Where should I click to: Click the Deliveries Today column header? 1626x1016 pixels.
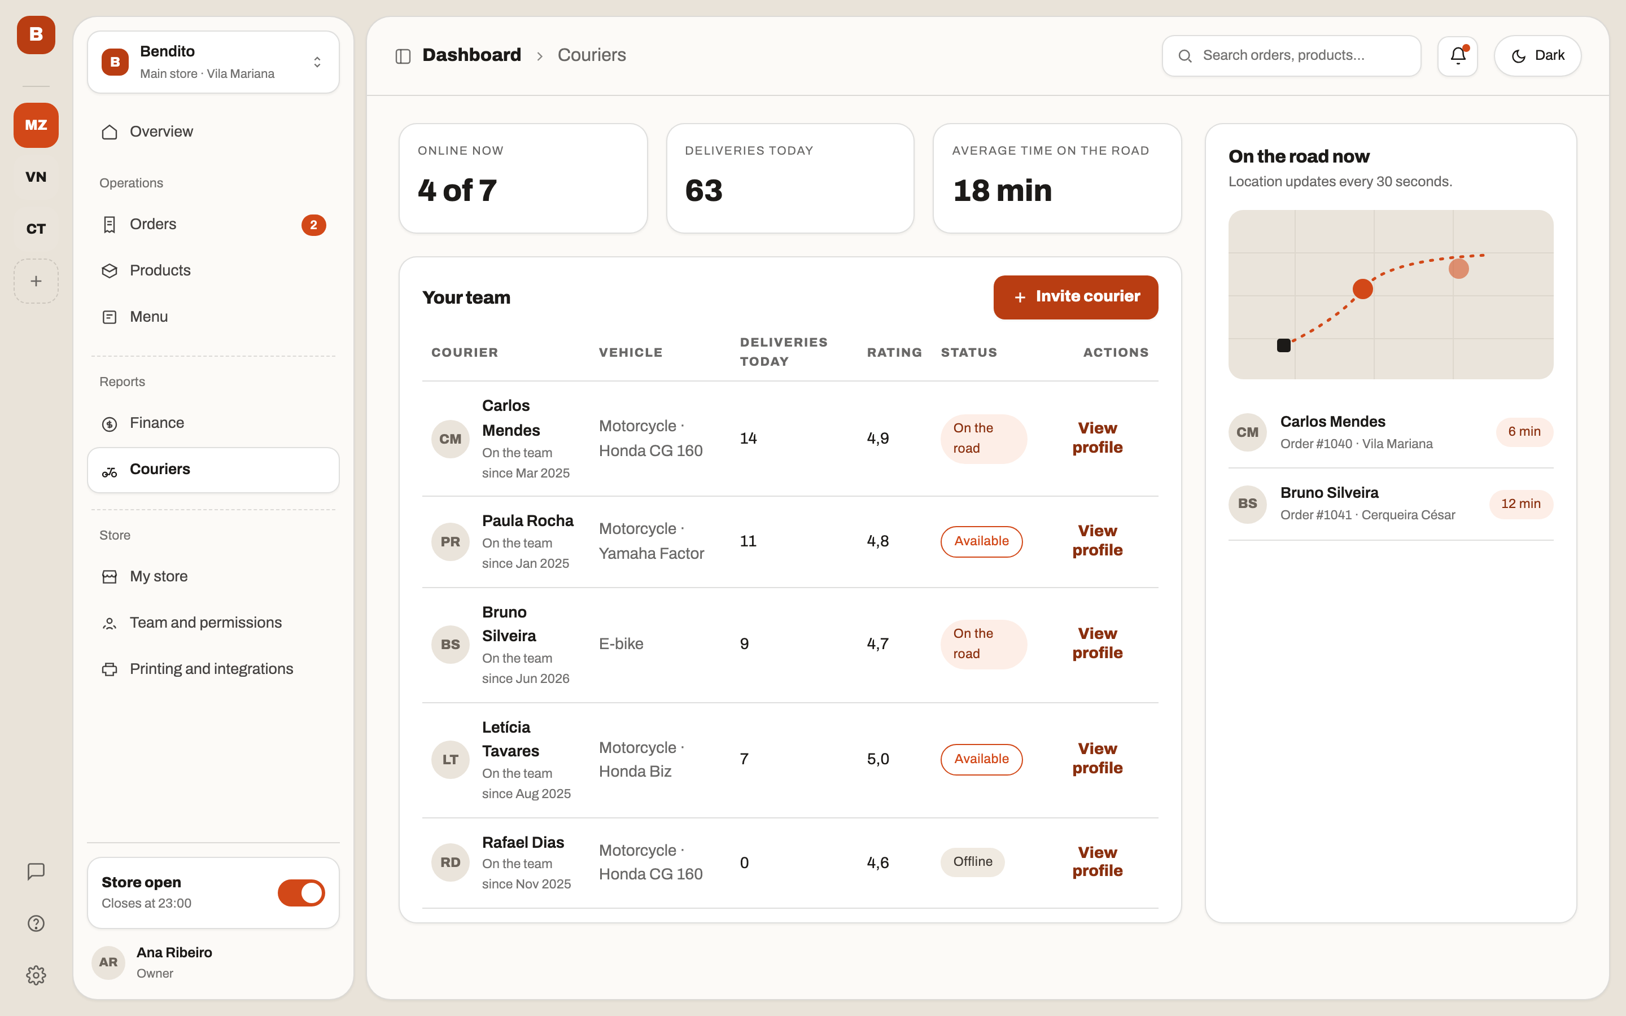(784, 352)
